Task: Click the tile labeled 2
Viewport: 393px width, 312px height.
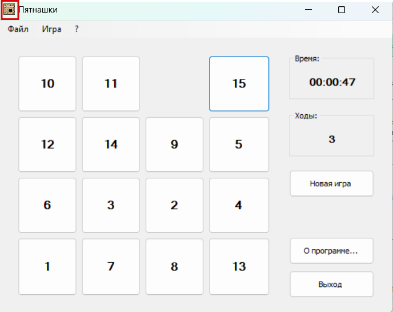Action: 174,205
